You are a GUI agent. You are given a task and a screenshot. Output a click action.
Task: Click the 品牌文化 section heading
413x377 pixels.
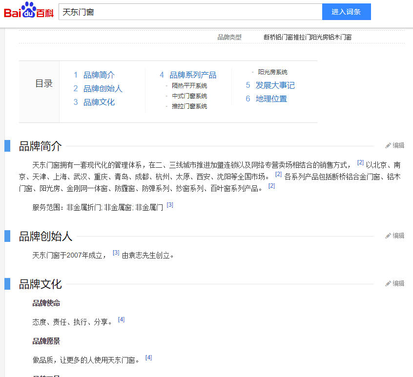41,284
